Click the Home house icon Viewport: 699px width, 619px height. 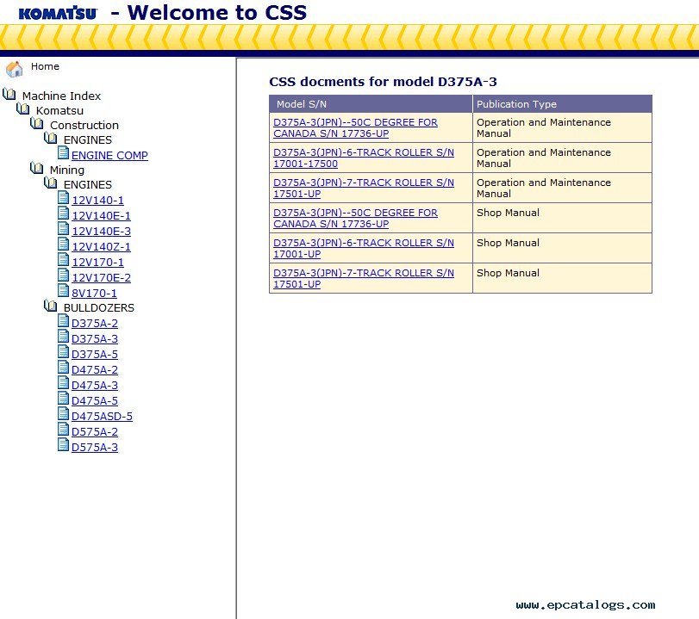click(15, 69)
